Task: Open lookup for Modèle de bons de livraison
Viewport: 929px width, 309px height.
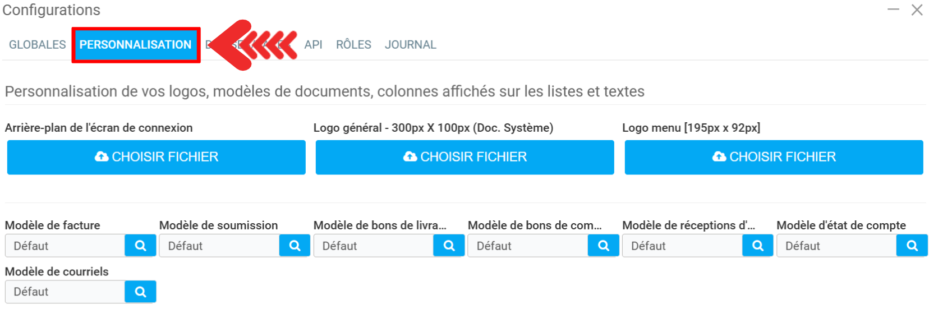Action: pyautogui.click(x=449, y=246)
